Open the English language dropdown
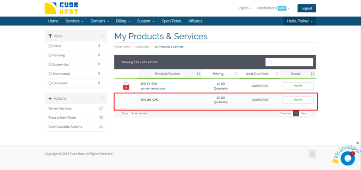This screenshot has height=170, width=361. click(x=244, y=8)
